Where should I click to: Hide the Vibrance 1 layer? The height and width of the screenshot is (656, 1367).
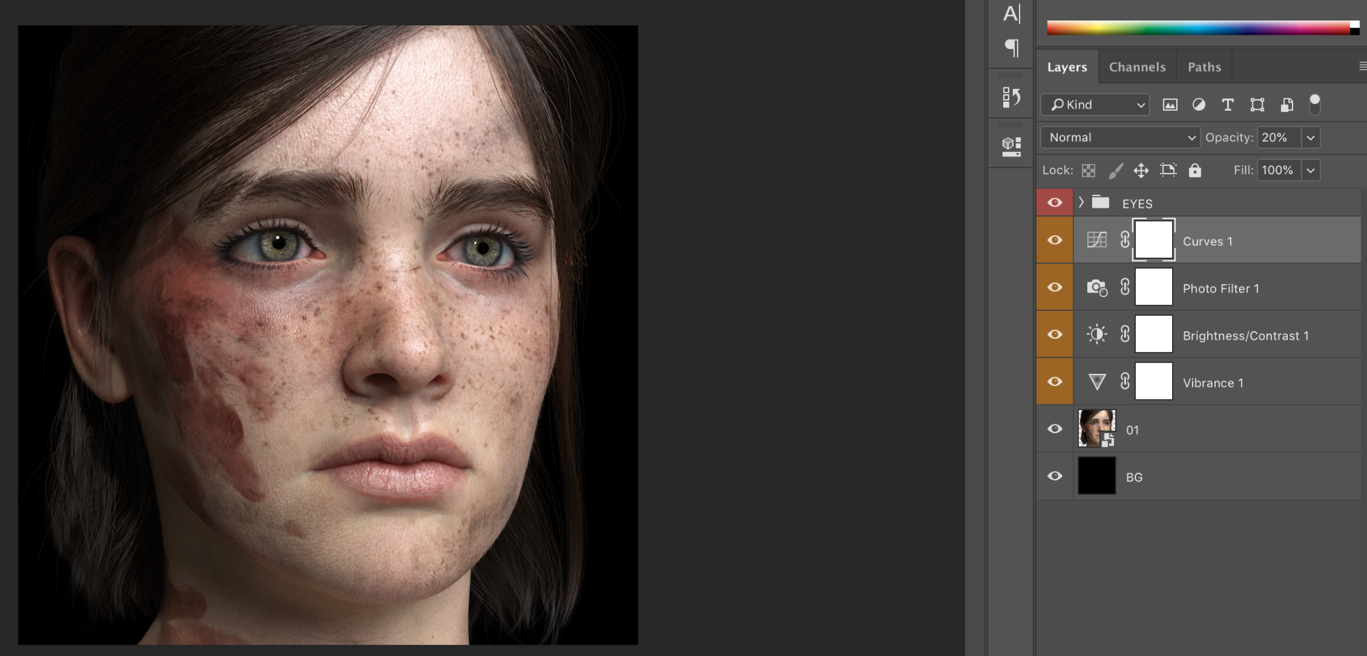point(1054,381)
